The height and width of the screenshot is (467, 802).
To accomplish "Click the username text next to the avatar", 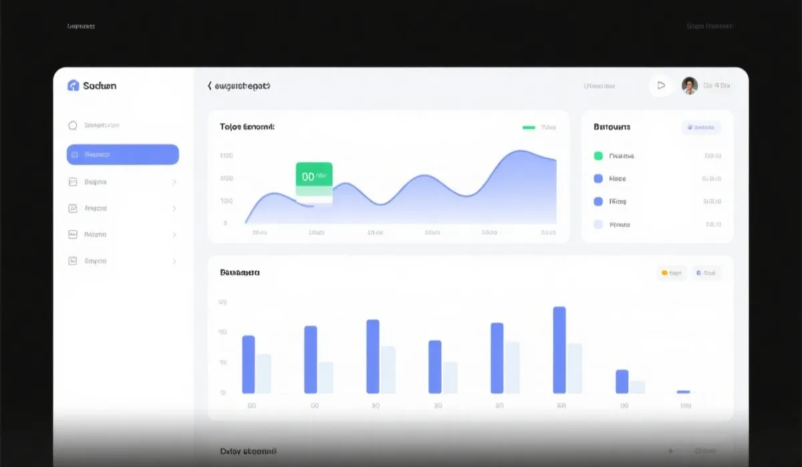I will [x=716, y=85].
